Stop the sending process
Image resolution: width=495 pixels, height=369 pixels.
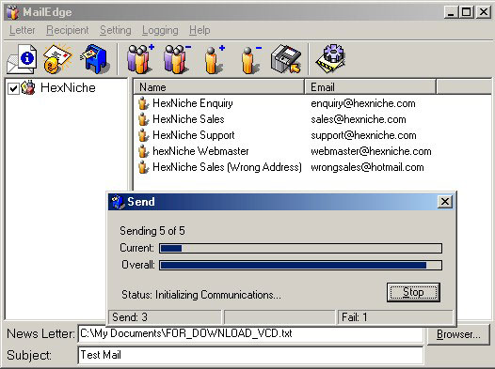tap(413, 293)
